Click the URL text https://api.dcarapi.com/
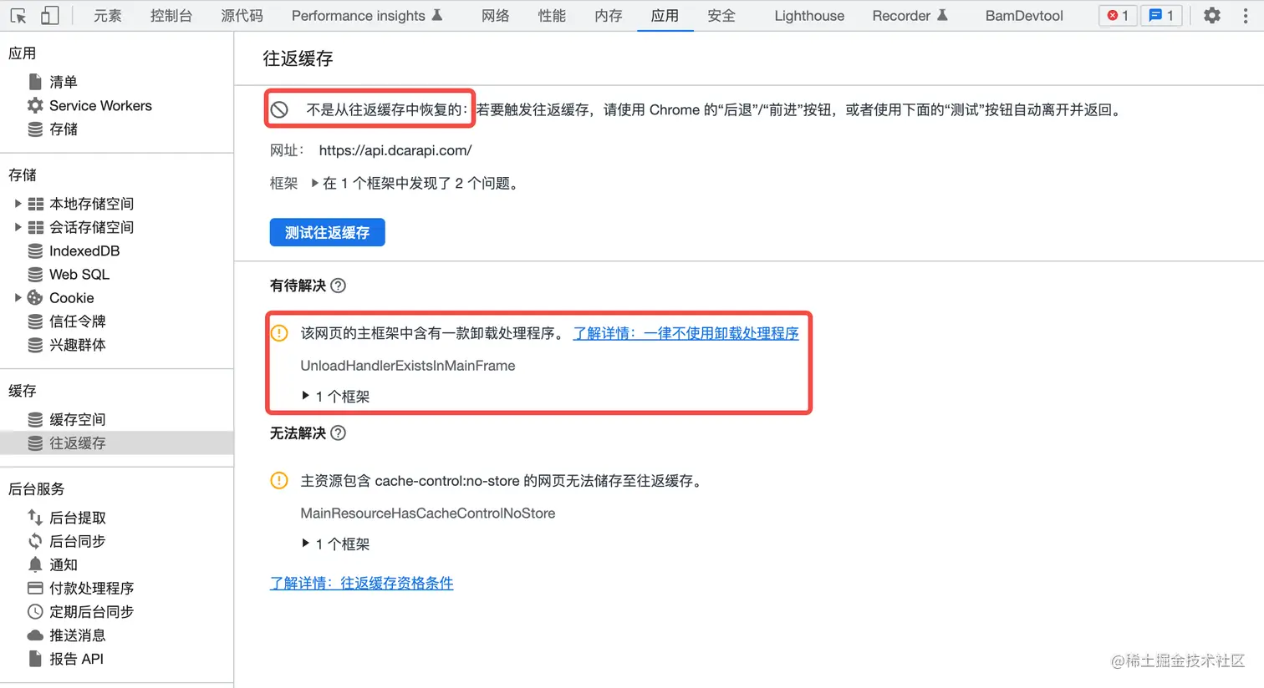 pos(395,150)
